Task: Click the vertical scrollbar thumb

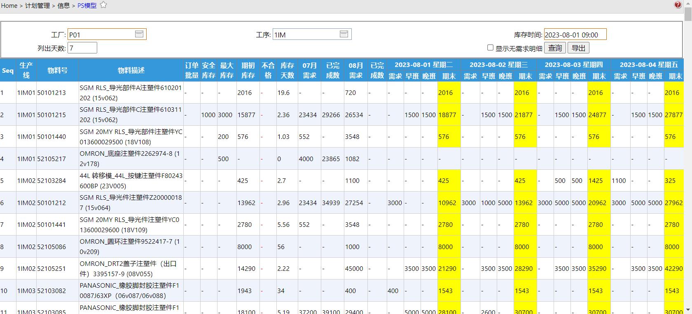Action: (688, 14)
